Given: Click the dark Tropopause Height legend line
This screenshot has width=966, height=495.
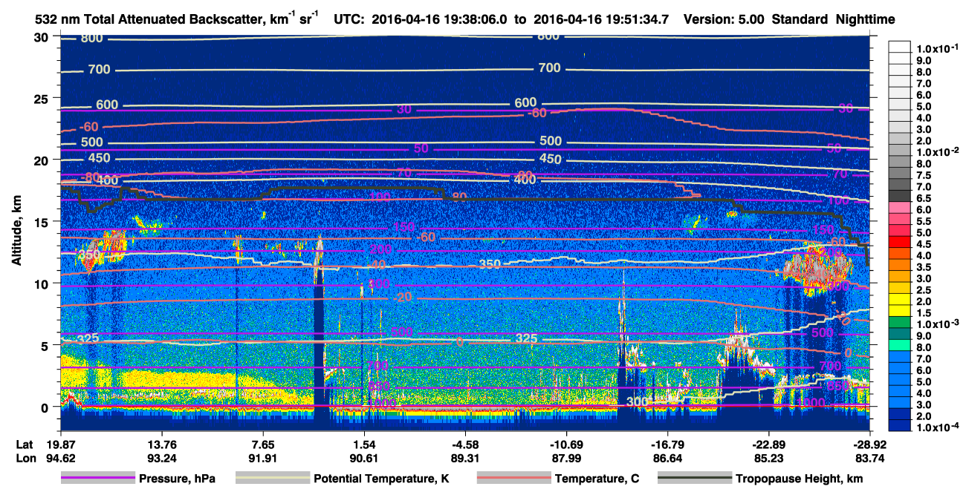Looking at the screenshot, I should 694,479.
